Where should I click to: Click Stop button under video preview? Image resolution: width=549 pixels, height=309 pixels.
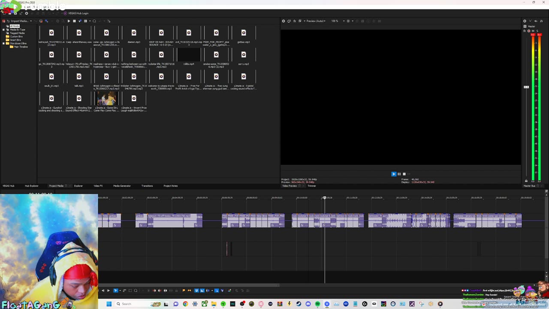coord(404,174)
